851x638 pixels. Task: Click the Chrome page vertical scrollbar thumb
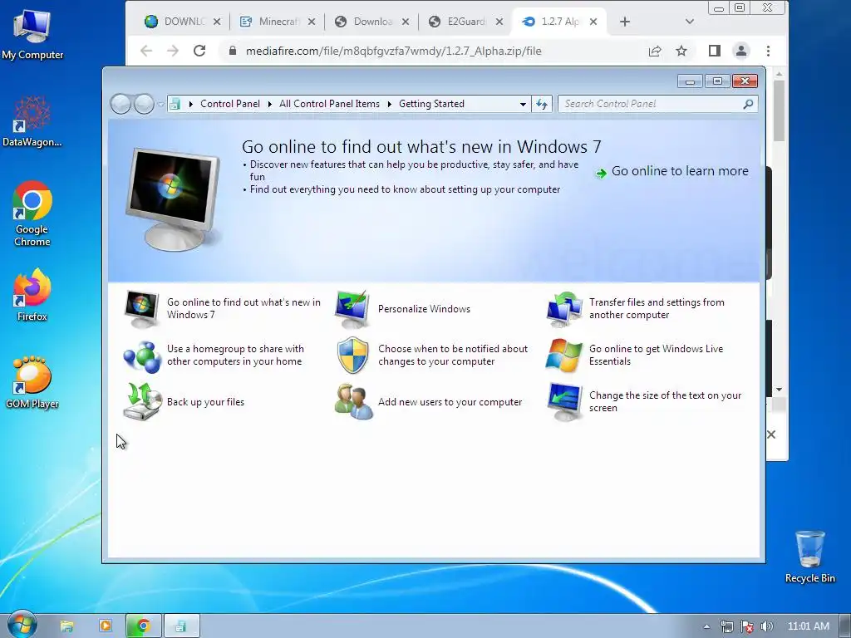point(779,110)
